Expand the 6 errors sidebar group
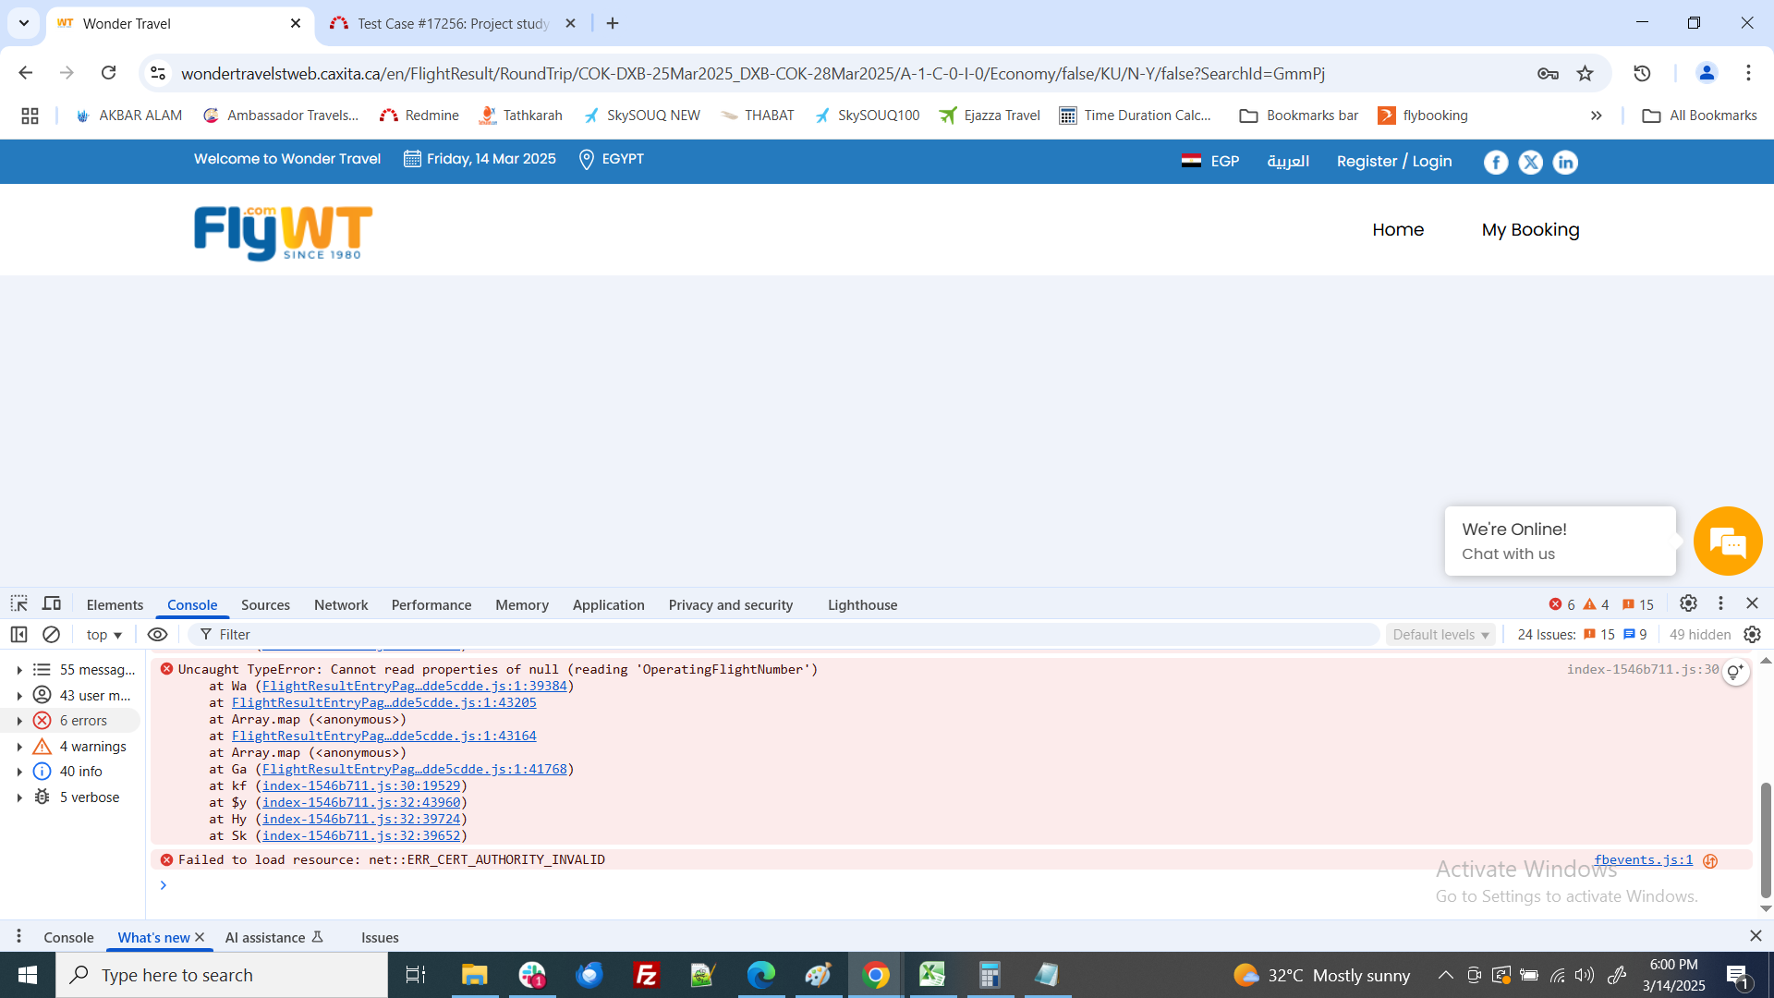The height and width of the screenshot is (998, 1774). click(x=19, y=721)
